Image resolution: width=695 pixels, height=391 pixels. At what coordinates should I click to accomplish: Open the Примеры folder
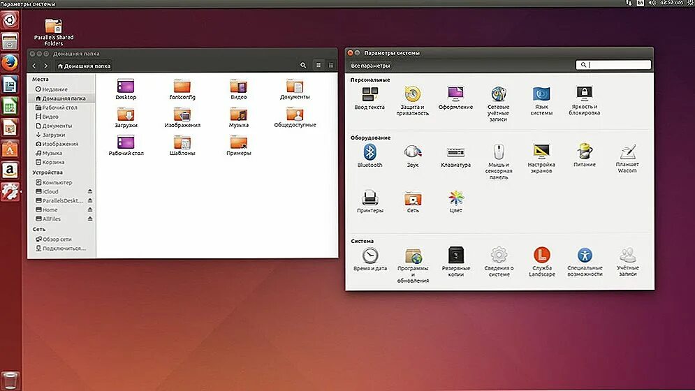[x=238, y=145]
